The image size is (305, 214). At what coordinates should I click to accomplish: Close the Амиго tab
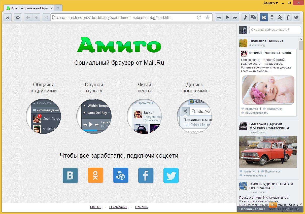point(52,8)
